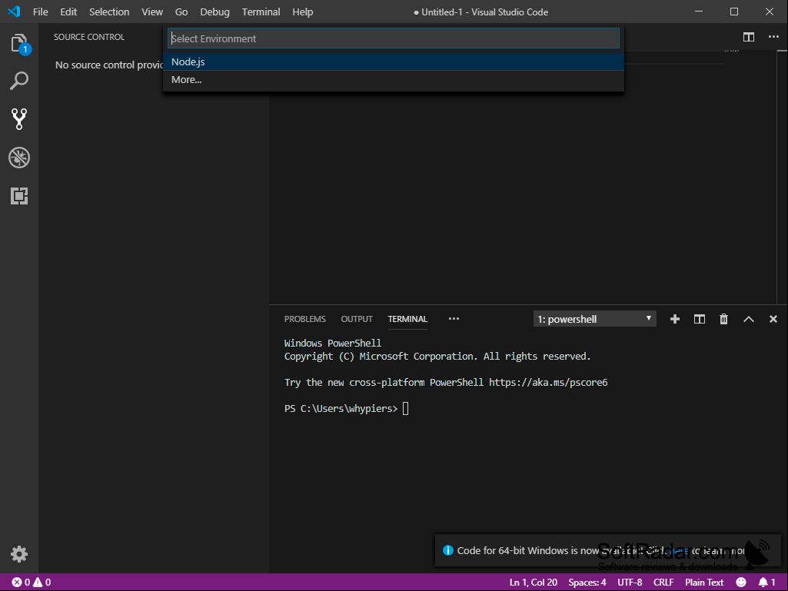Split the terminal pane

700,319
